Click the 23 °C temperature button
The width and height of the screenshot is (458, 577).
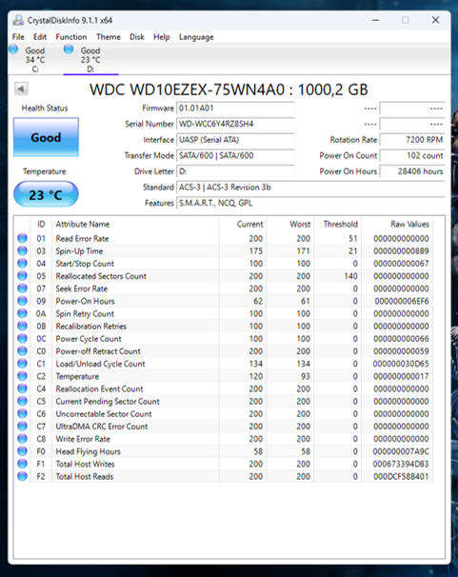[46, 194]
